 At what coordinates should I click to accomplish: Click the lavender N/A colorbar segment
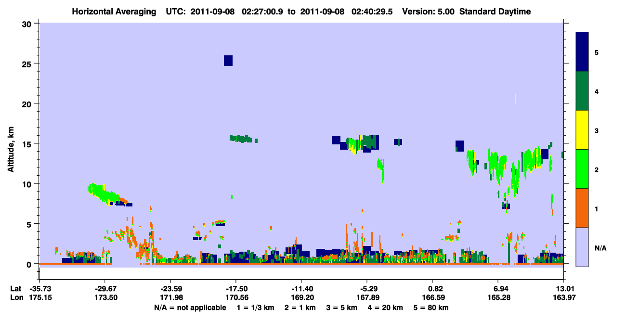(x=582, y=247)
